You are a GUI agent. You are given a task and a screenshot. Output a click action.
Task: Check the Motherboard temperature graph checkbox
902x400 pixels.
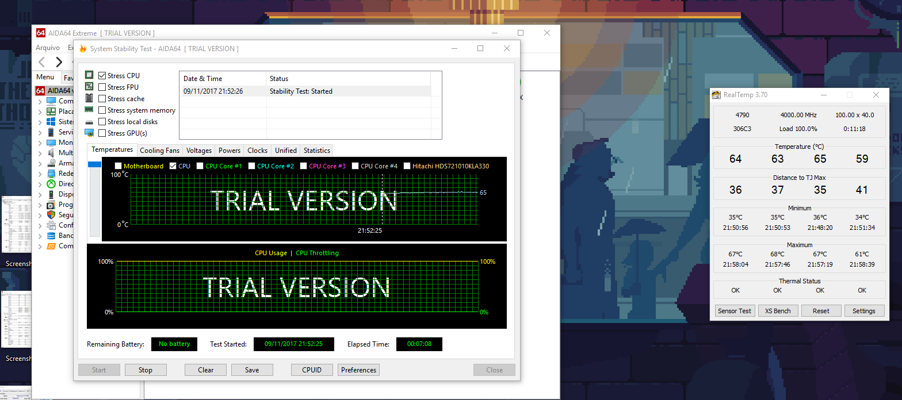click(118, 166)
